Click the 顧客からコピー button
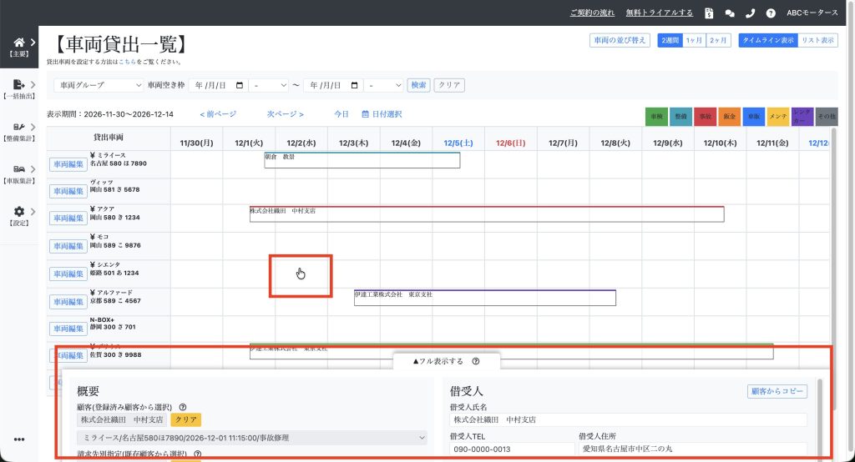 tap(777, 391)
